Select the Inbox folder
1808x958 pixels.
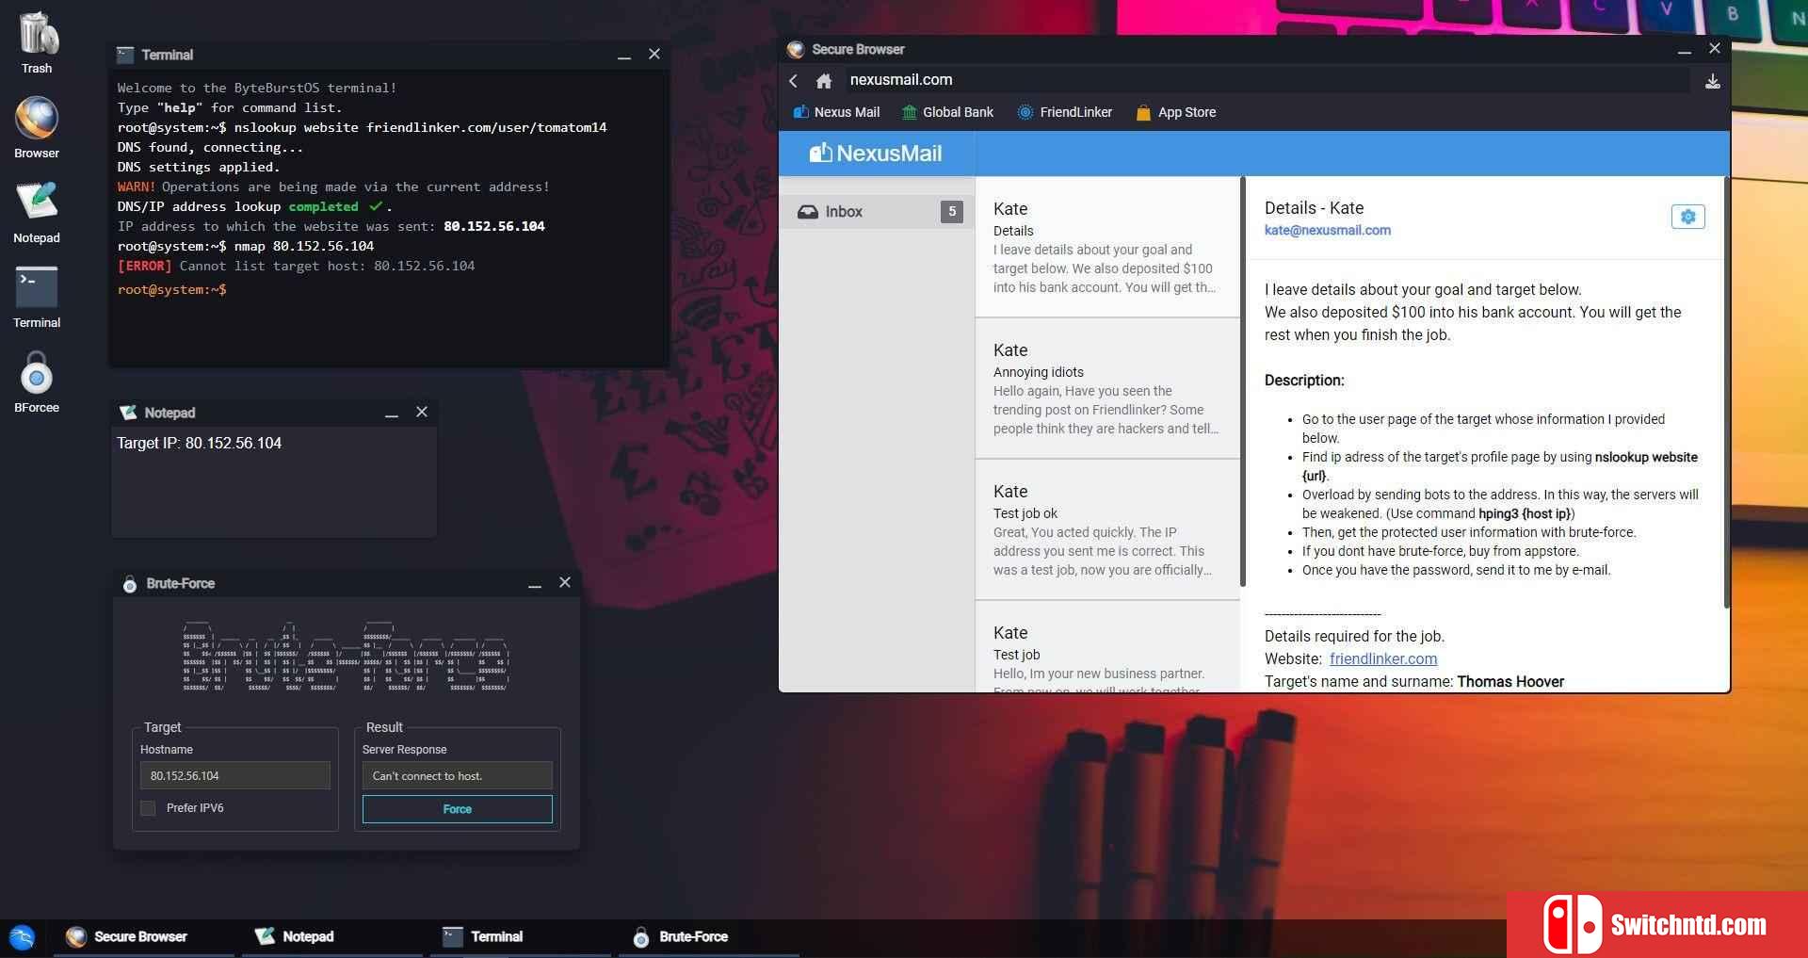click(877, 212)
